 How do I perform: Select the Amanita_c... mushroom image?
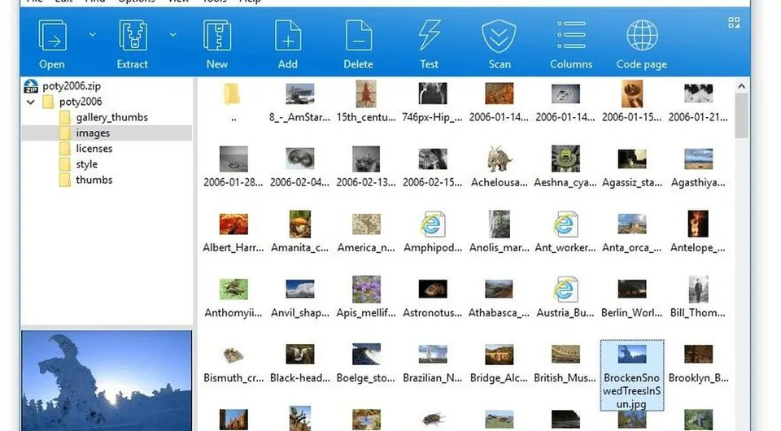click(x=300, y=233)
